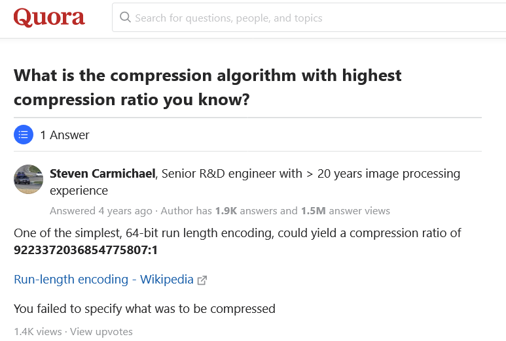Click the 1.5M answer views stat
The width and height of the screenshot is (506, 341).
[345, 211]
